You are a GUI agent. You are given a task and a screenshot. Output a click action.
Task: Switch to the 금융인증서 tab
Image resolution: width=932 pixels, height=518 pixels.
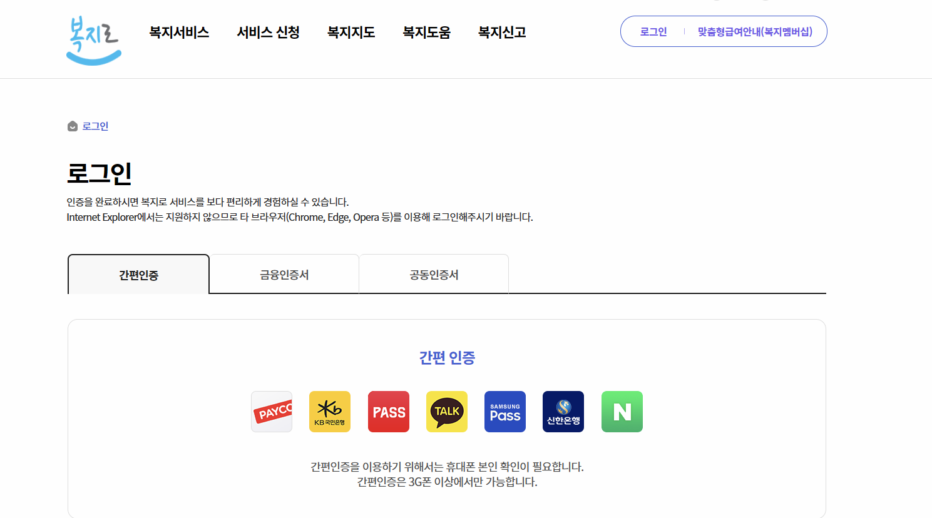click(x=284, y=273)
